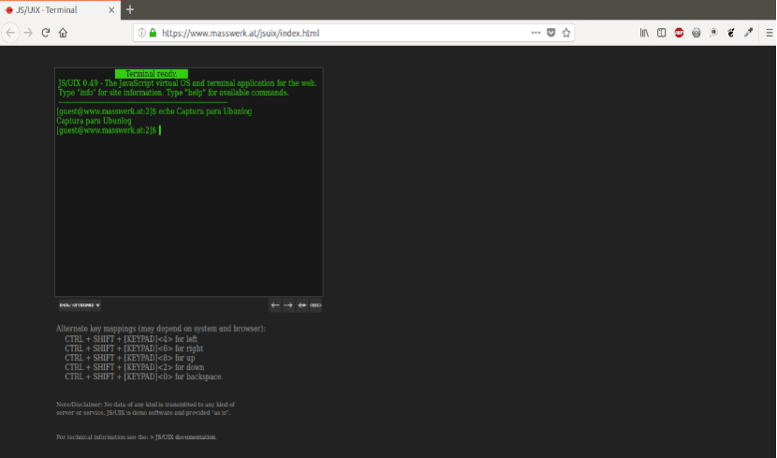Show site information icon in address bar
Image resolution: width=777 pixels, height=458 pixels.
tap(141, 33)
